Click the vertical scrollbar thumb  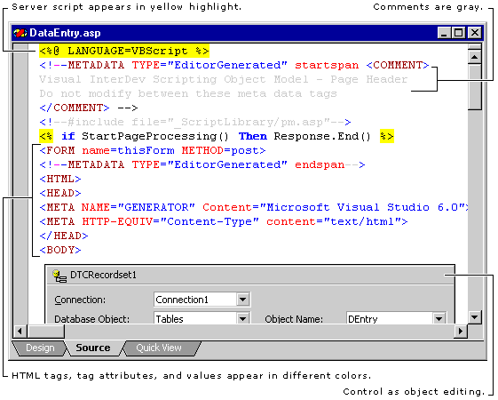(x=475, y=87)
